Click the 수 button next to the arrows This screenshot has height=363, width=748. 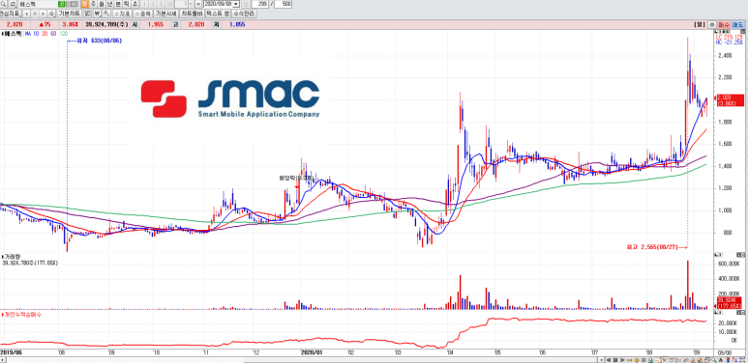point(51,14)
